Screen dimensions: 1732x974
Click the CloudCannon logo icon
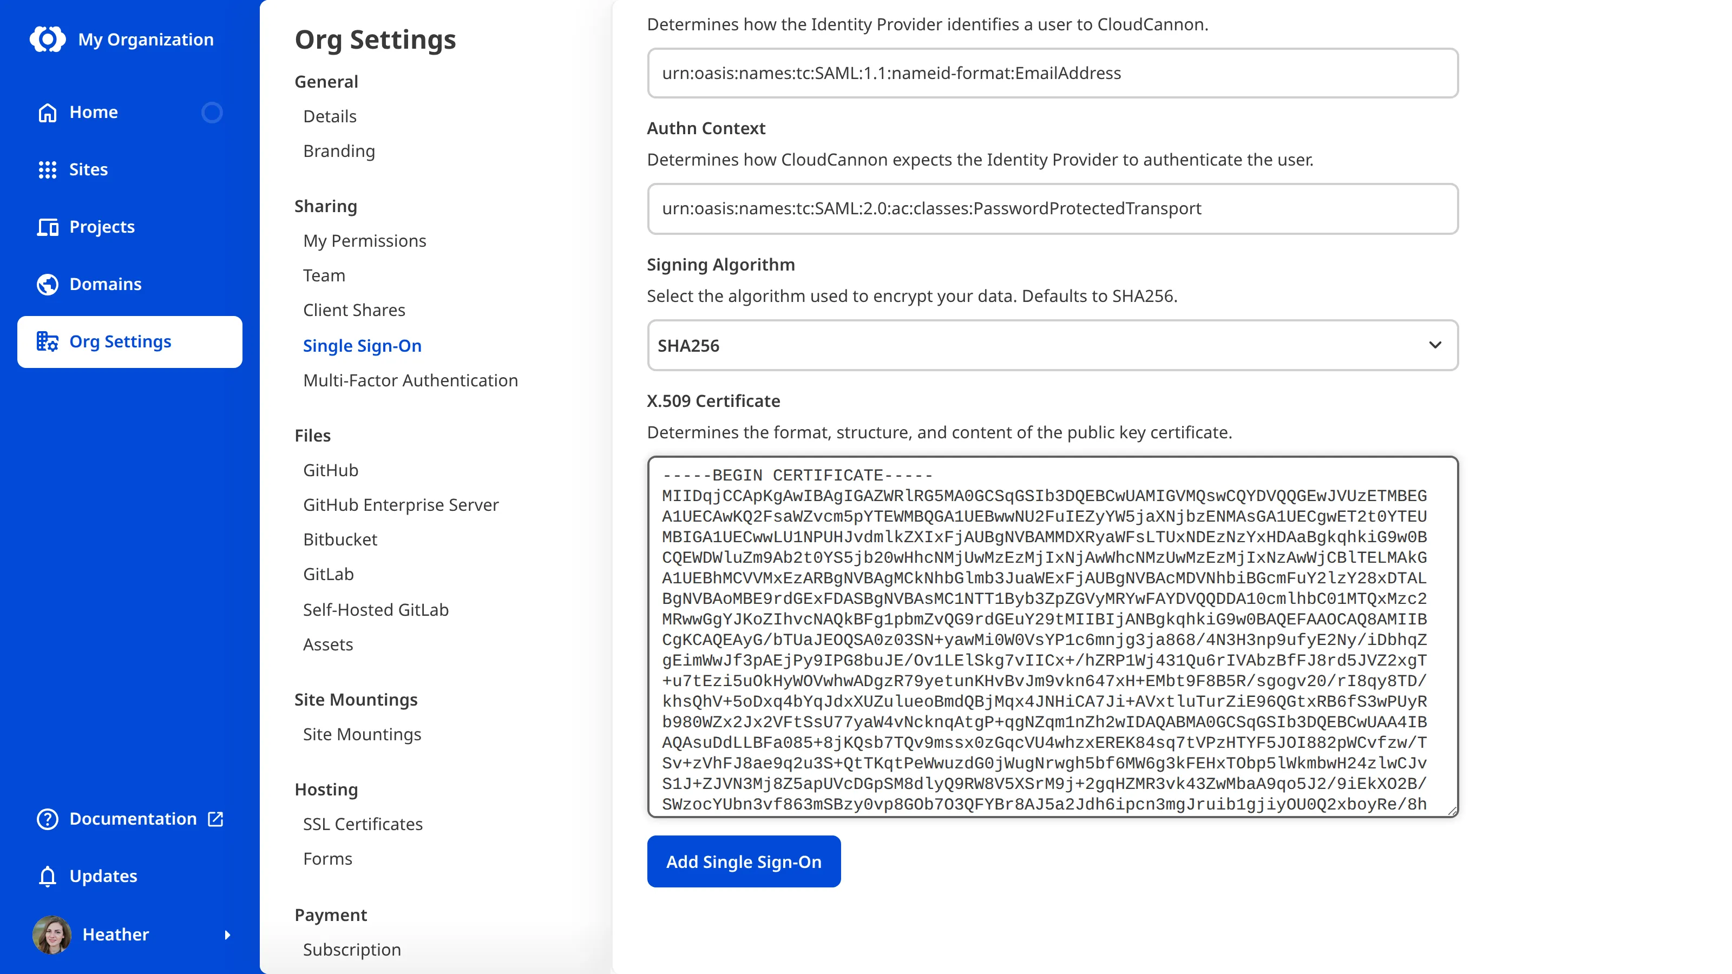48,39
